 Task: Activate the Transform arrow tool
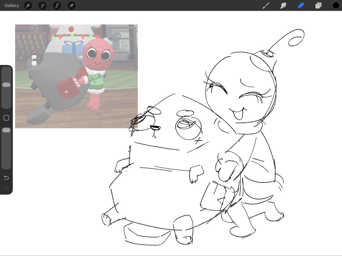72,5
